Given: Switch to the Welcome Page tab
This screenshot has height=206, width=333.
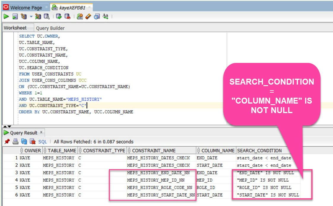Looking at the screenshot, I should point(26,8).
